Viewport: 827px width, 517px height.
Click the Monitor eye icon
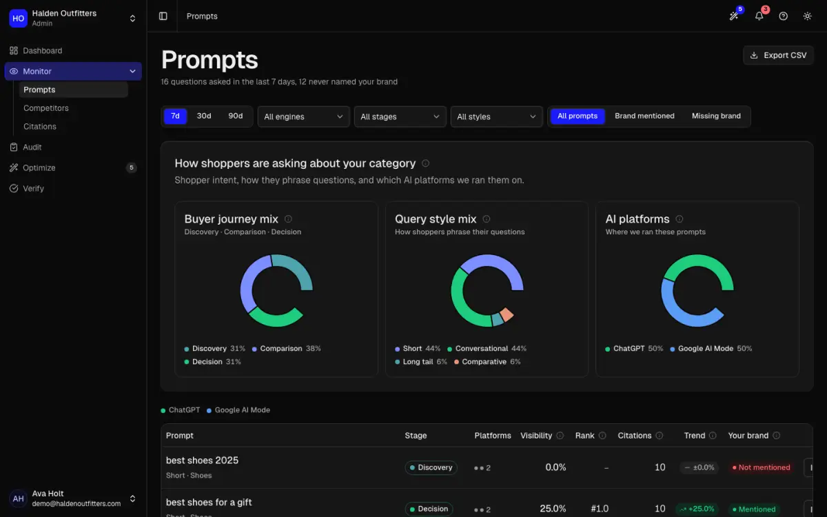14,71
